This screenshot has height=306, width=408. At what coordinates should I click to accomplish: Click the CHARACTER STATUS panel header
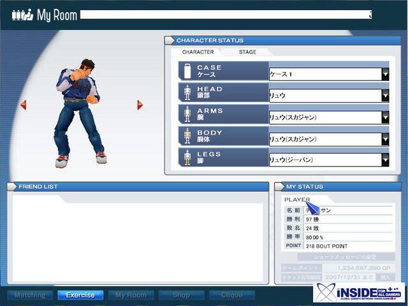282,40
